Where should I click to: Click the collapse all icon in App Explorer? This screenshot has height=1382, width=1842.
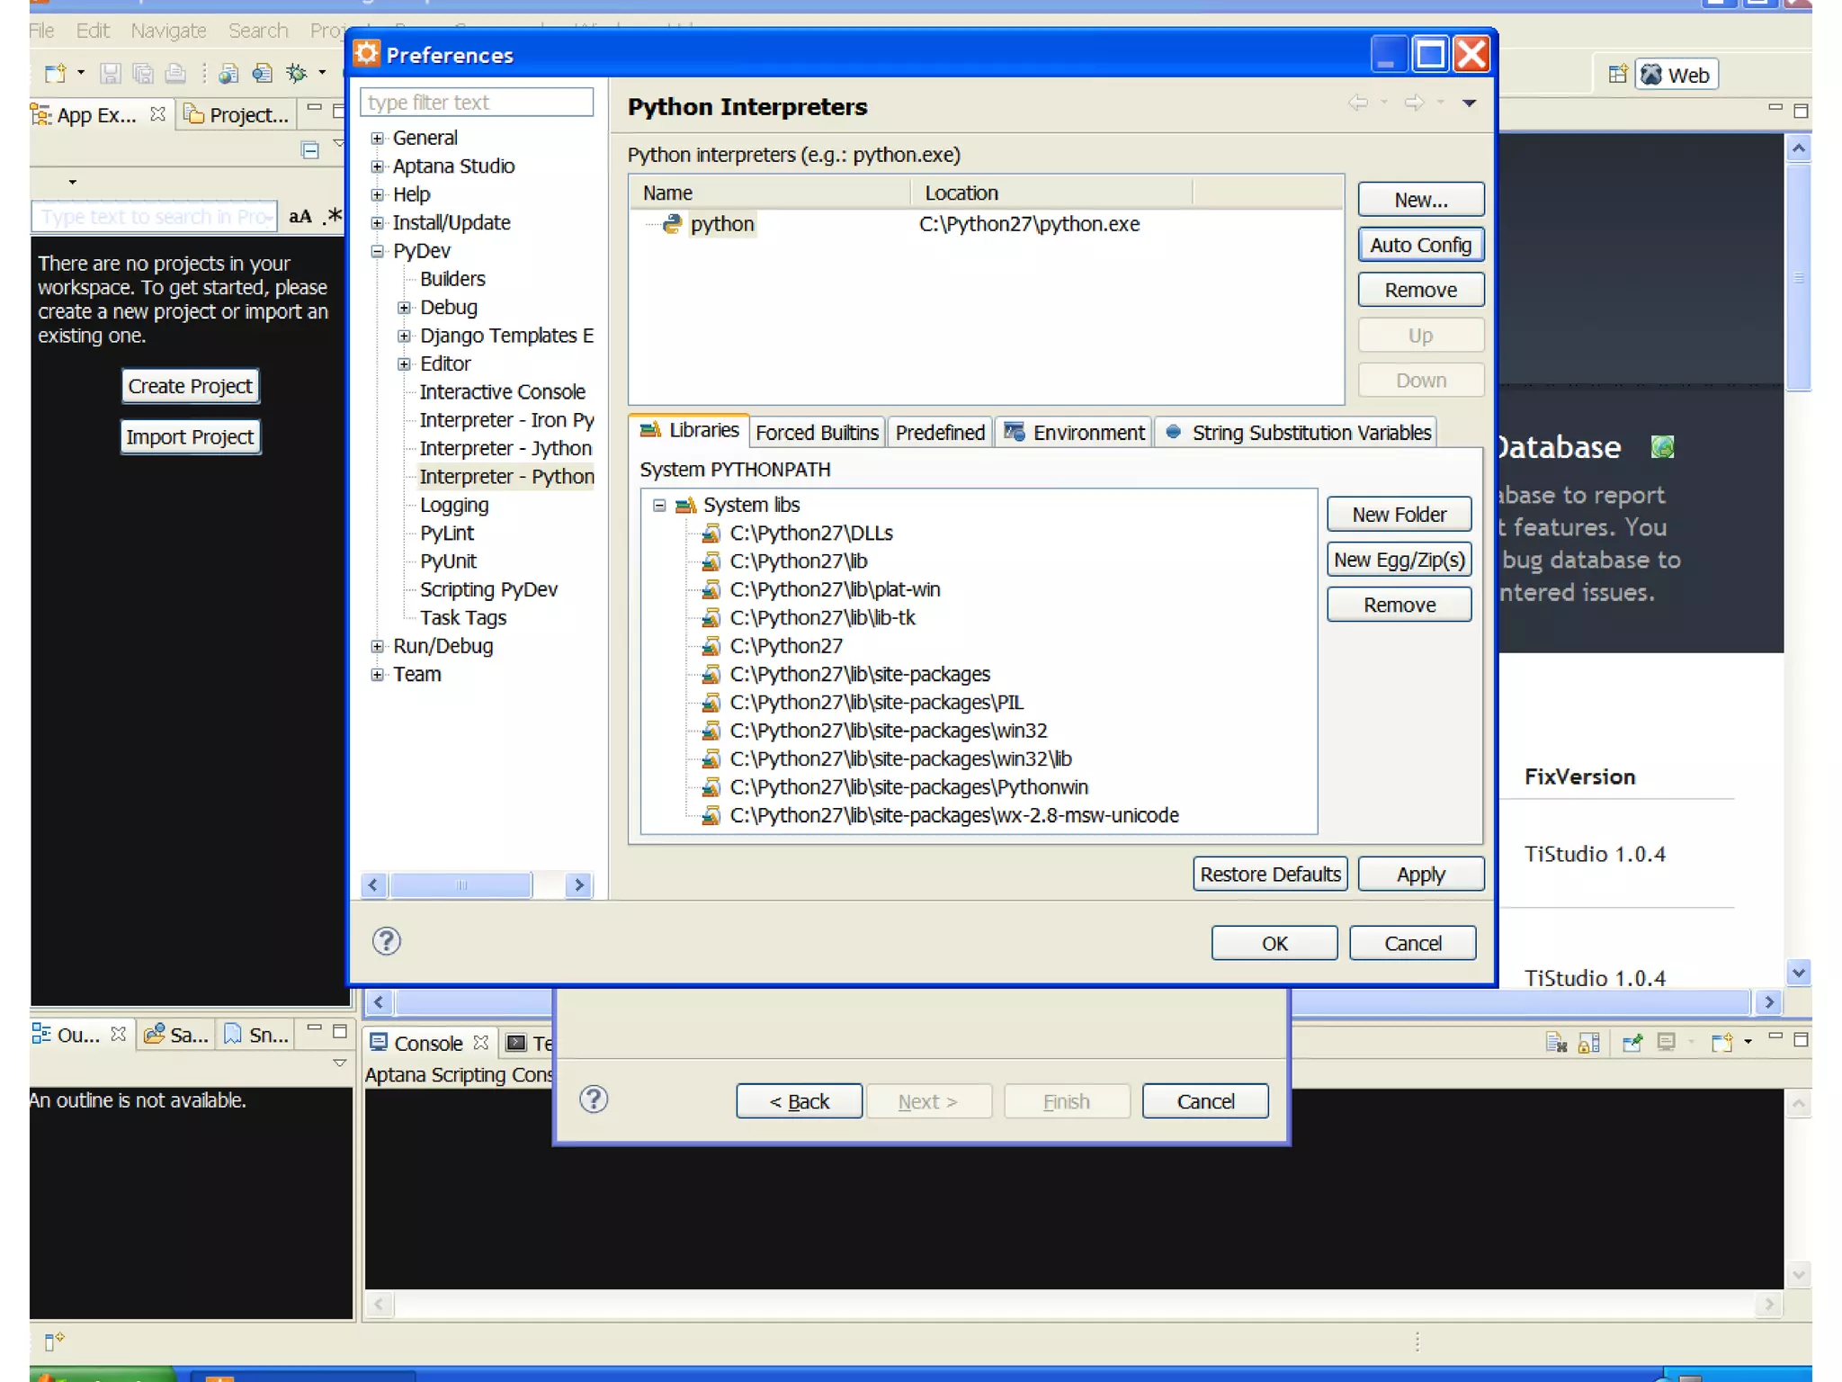(x=310, y=150)
